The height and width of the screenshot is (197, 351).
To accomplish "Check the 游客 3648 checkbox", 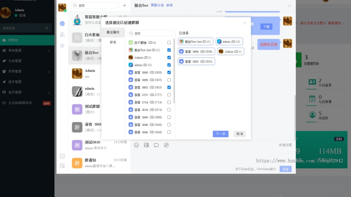I will [169, 125].
